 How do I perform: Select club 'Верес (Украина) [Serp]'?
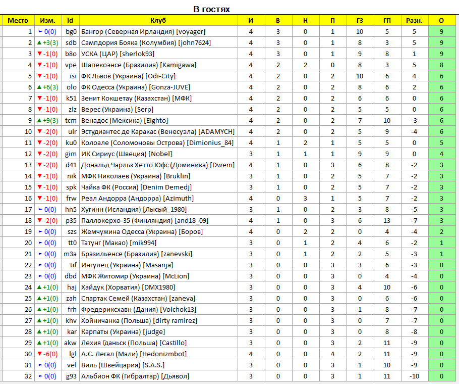click(x=117, y=110)
